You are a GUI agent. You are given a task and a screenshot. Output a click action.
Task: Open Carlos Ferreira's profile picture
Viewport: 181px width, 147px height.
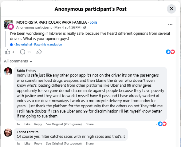point(8,133)
